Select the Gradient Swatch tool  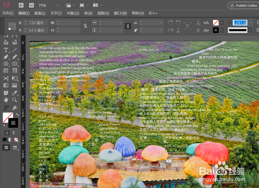click(x=6, y=85)
